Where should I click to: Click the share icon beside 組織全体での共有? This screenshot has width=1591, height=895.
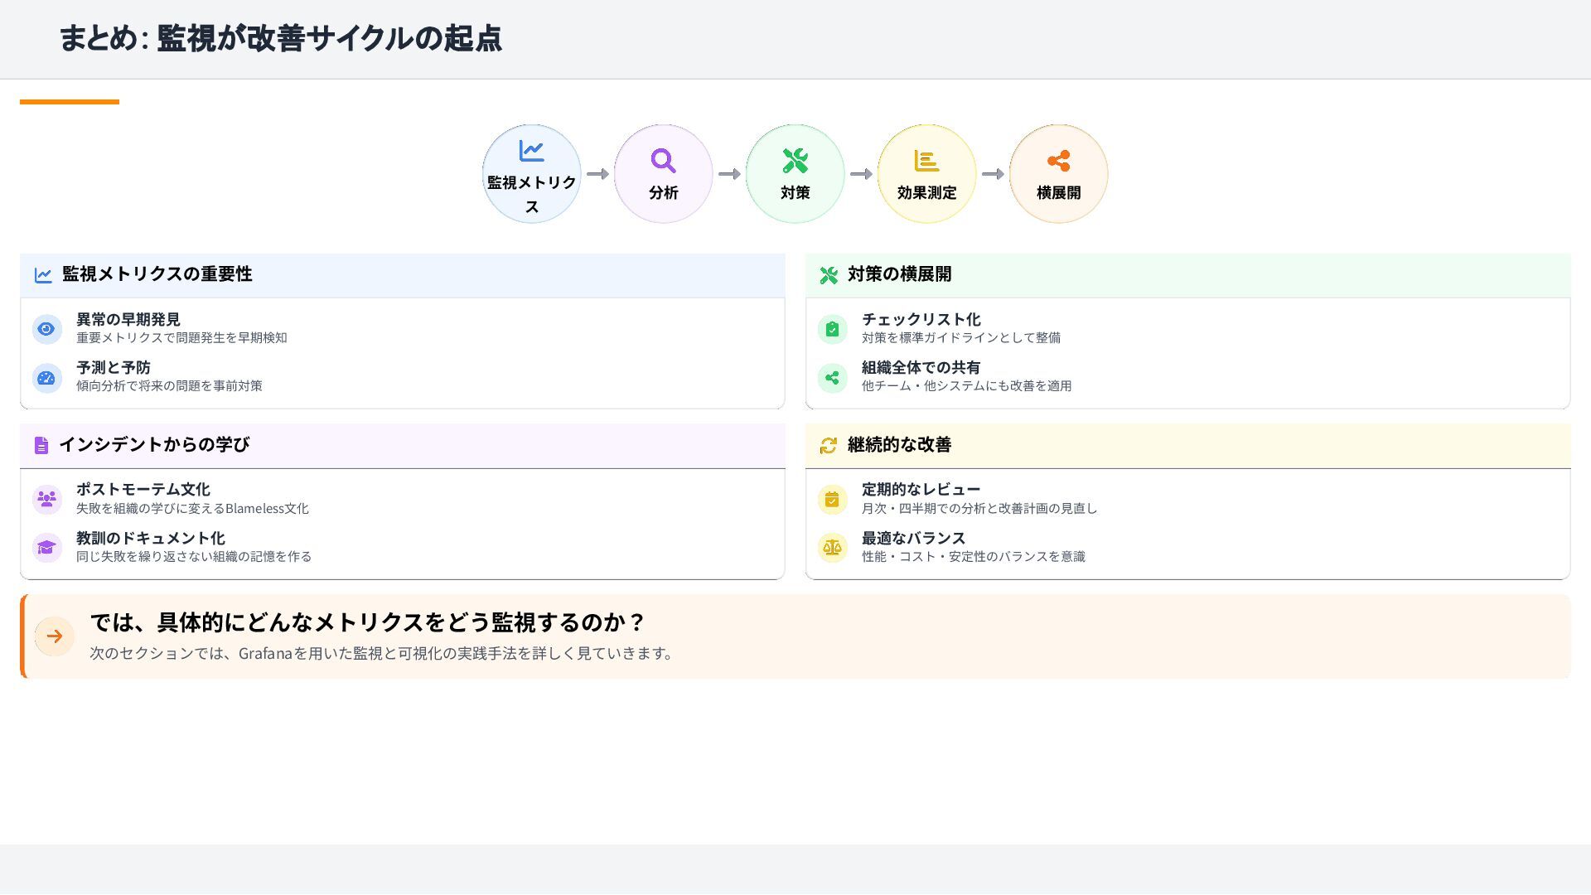(832, 378)
